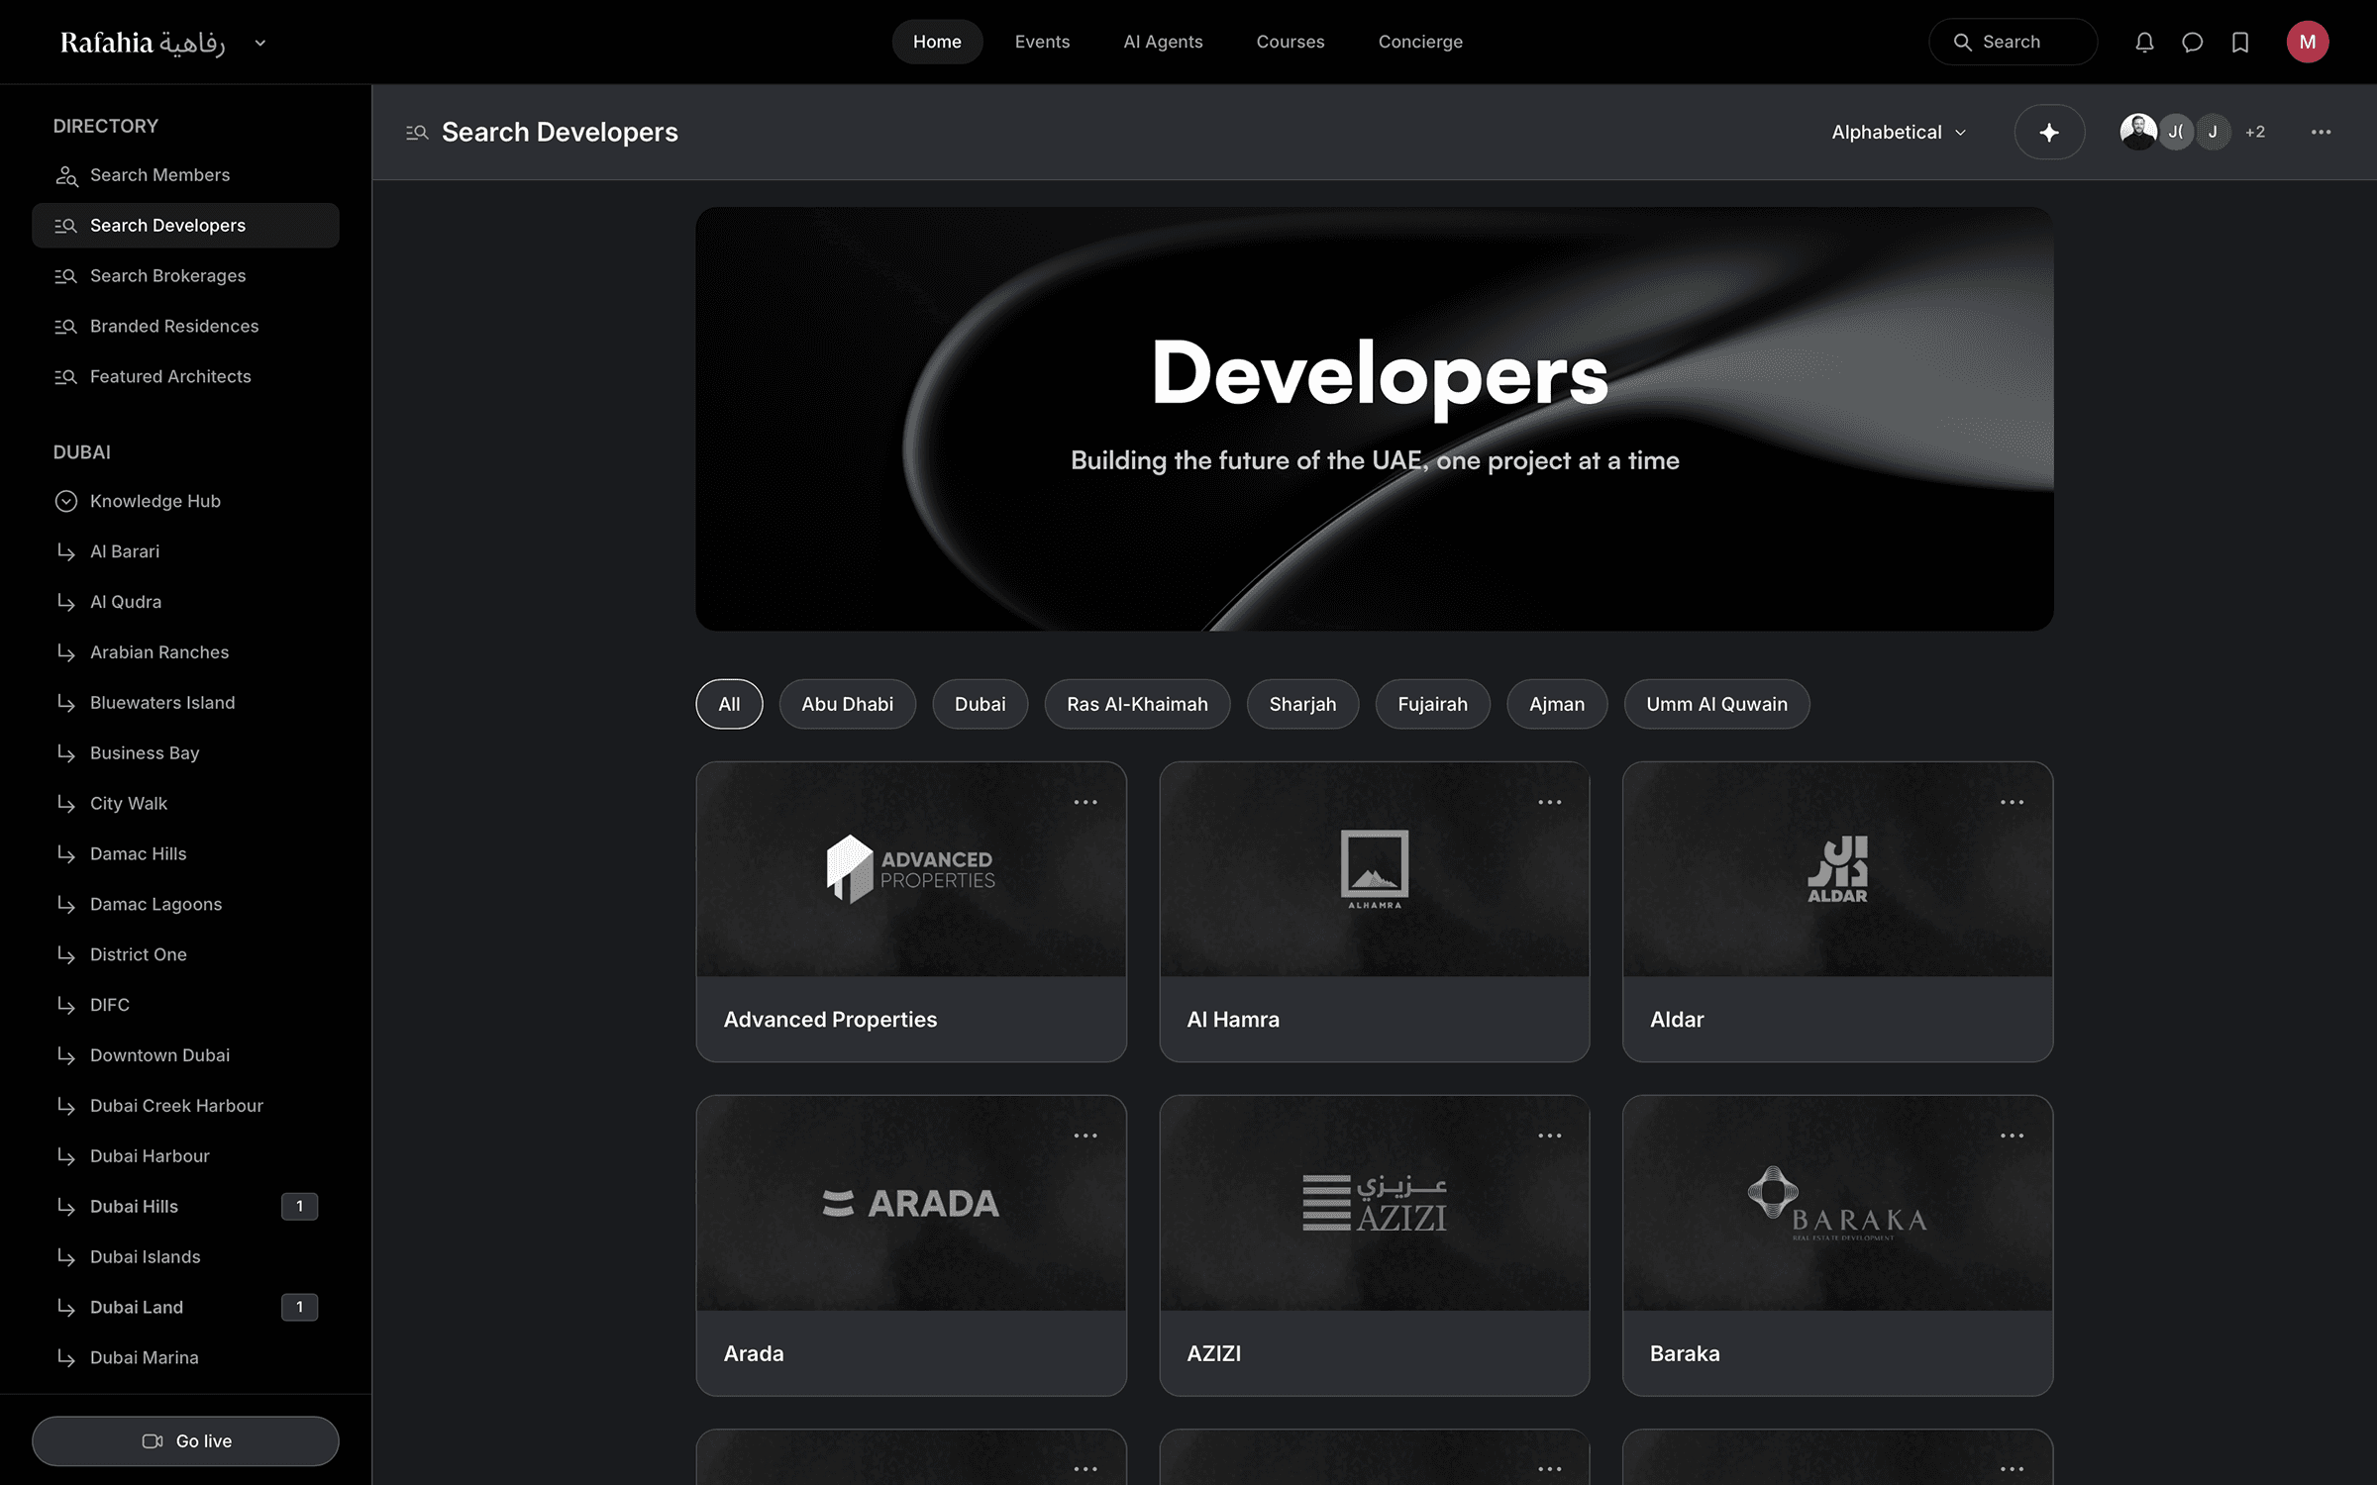The image size is (2377, 1485).
Task: Open the header three-dot options menu
Action: [2321, 132]
